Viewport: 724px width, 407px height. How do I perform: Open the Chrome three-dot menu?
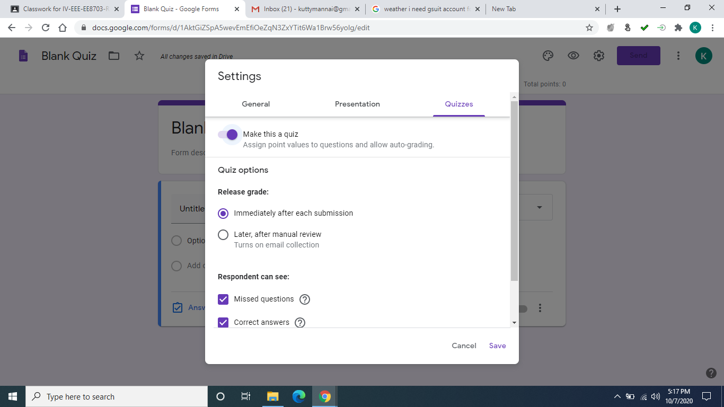click(712, 28)
